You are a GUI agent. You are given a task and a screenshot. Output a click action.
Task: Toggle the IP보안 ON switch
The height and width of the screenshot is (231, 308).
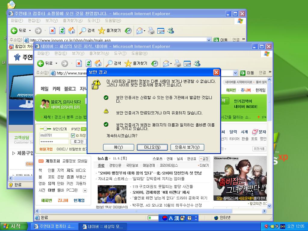click(x=84, y=129)
